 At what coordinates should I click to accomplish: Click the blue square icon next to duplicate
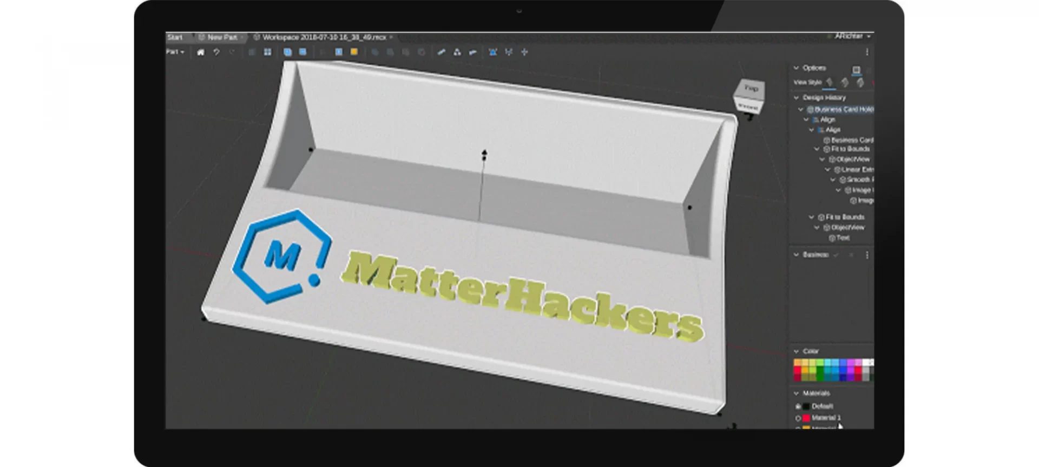coord(303,52)
